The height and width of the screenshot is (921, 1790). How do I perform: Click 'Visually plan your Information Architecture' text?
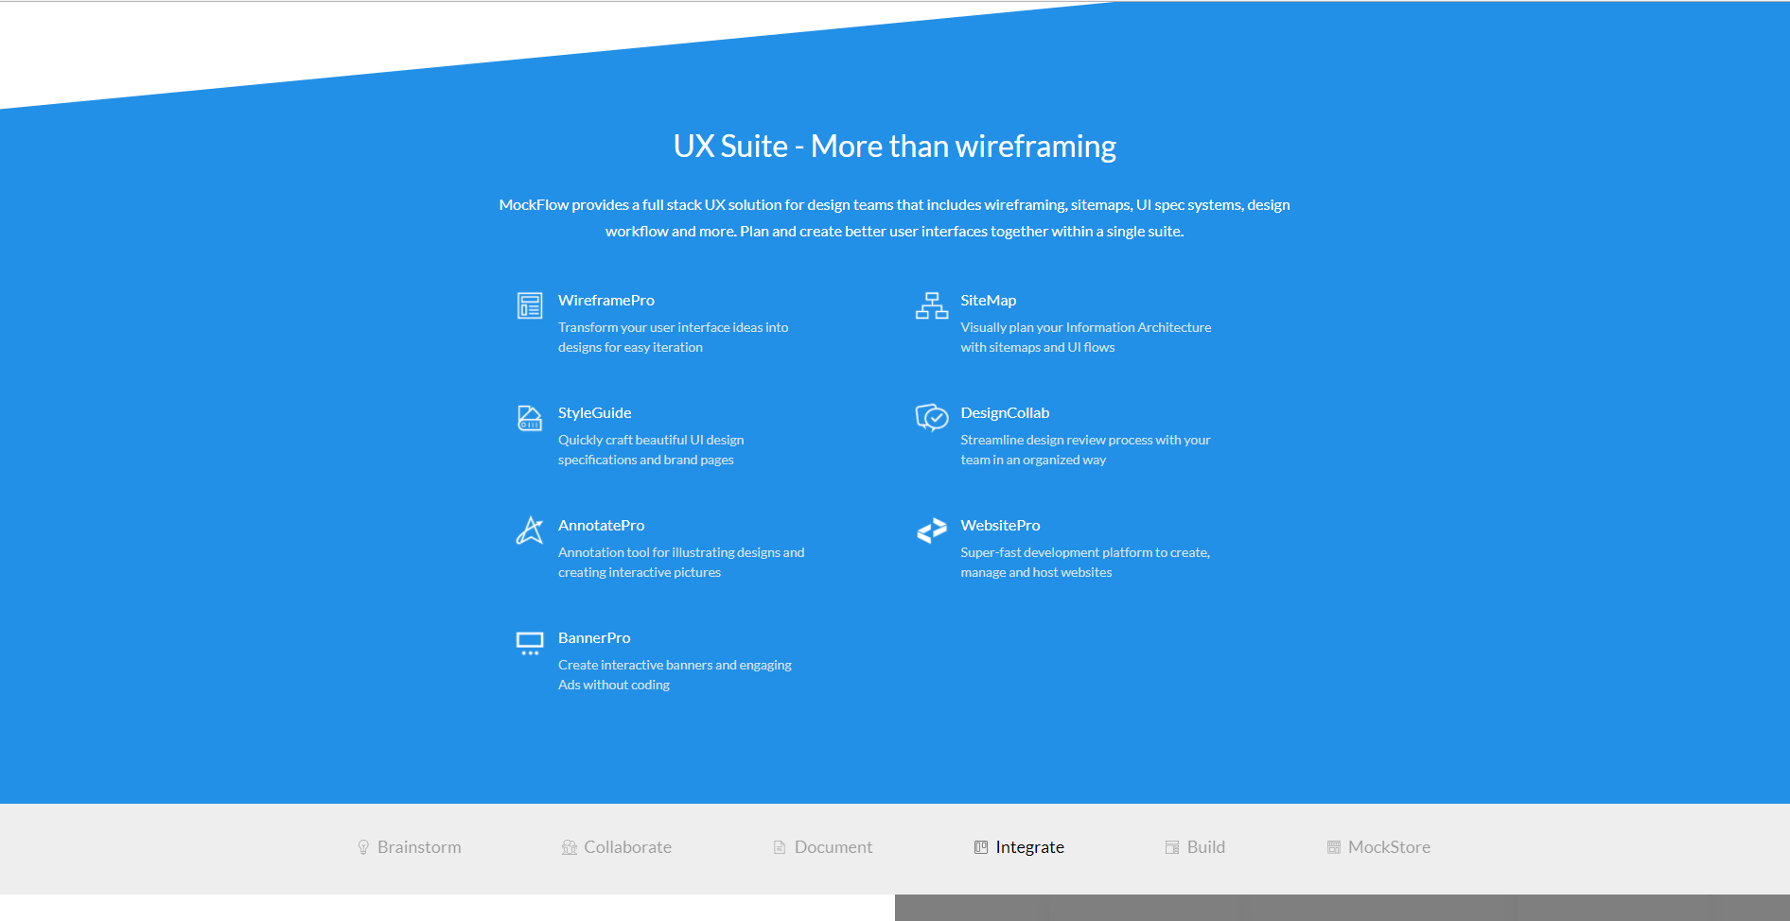click(x=1086, y=327)
